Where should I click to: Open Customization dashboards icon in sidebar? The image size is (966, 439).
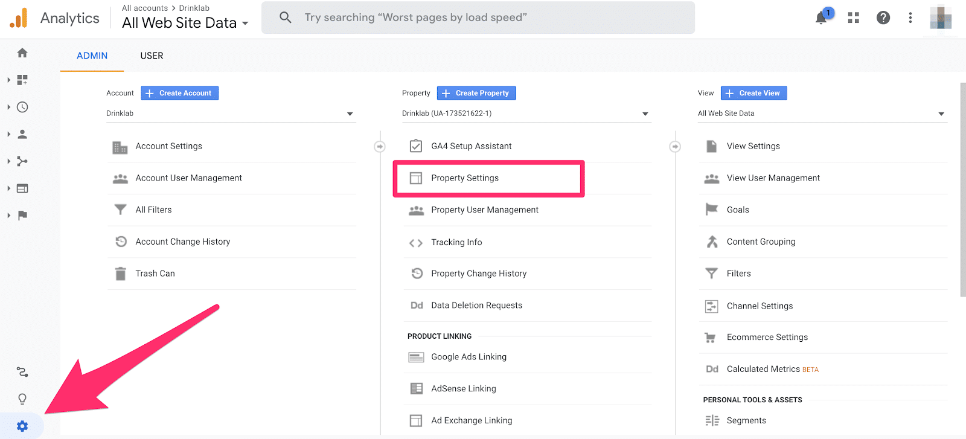(22, 80)
